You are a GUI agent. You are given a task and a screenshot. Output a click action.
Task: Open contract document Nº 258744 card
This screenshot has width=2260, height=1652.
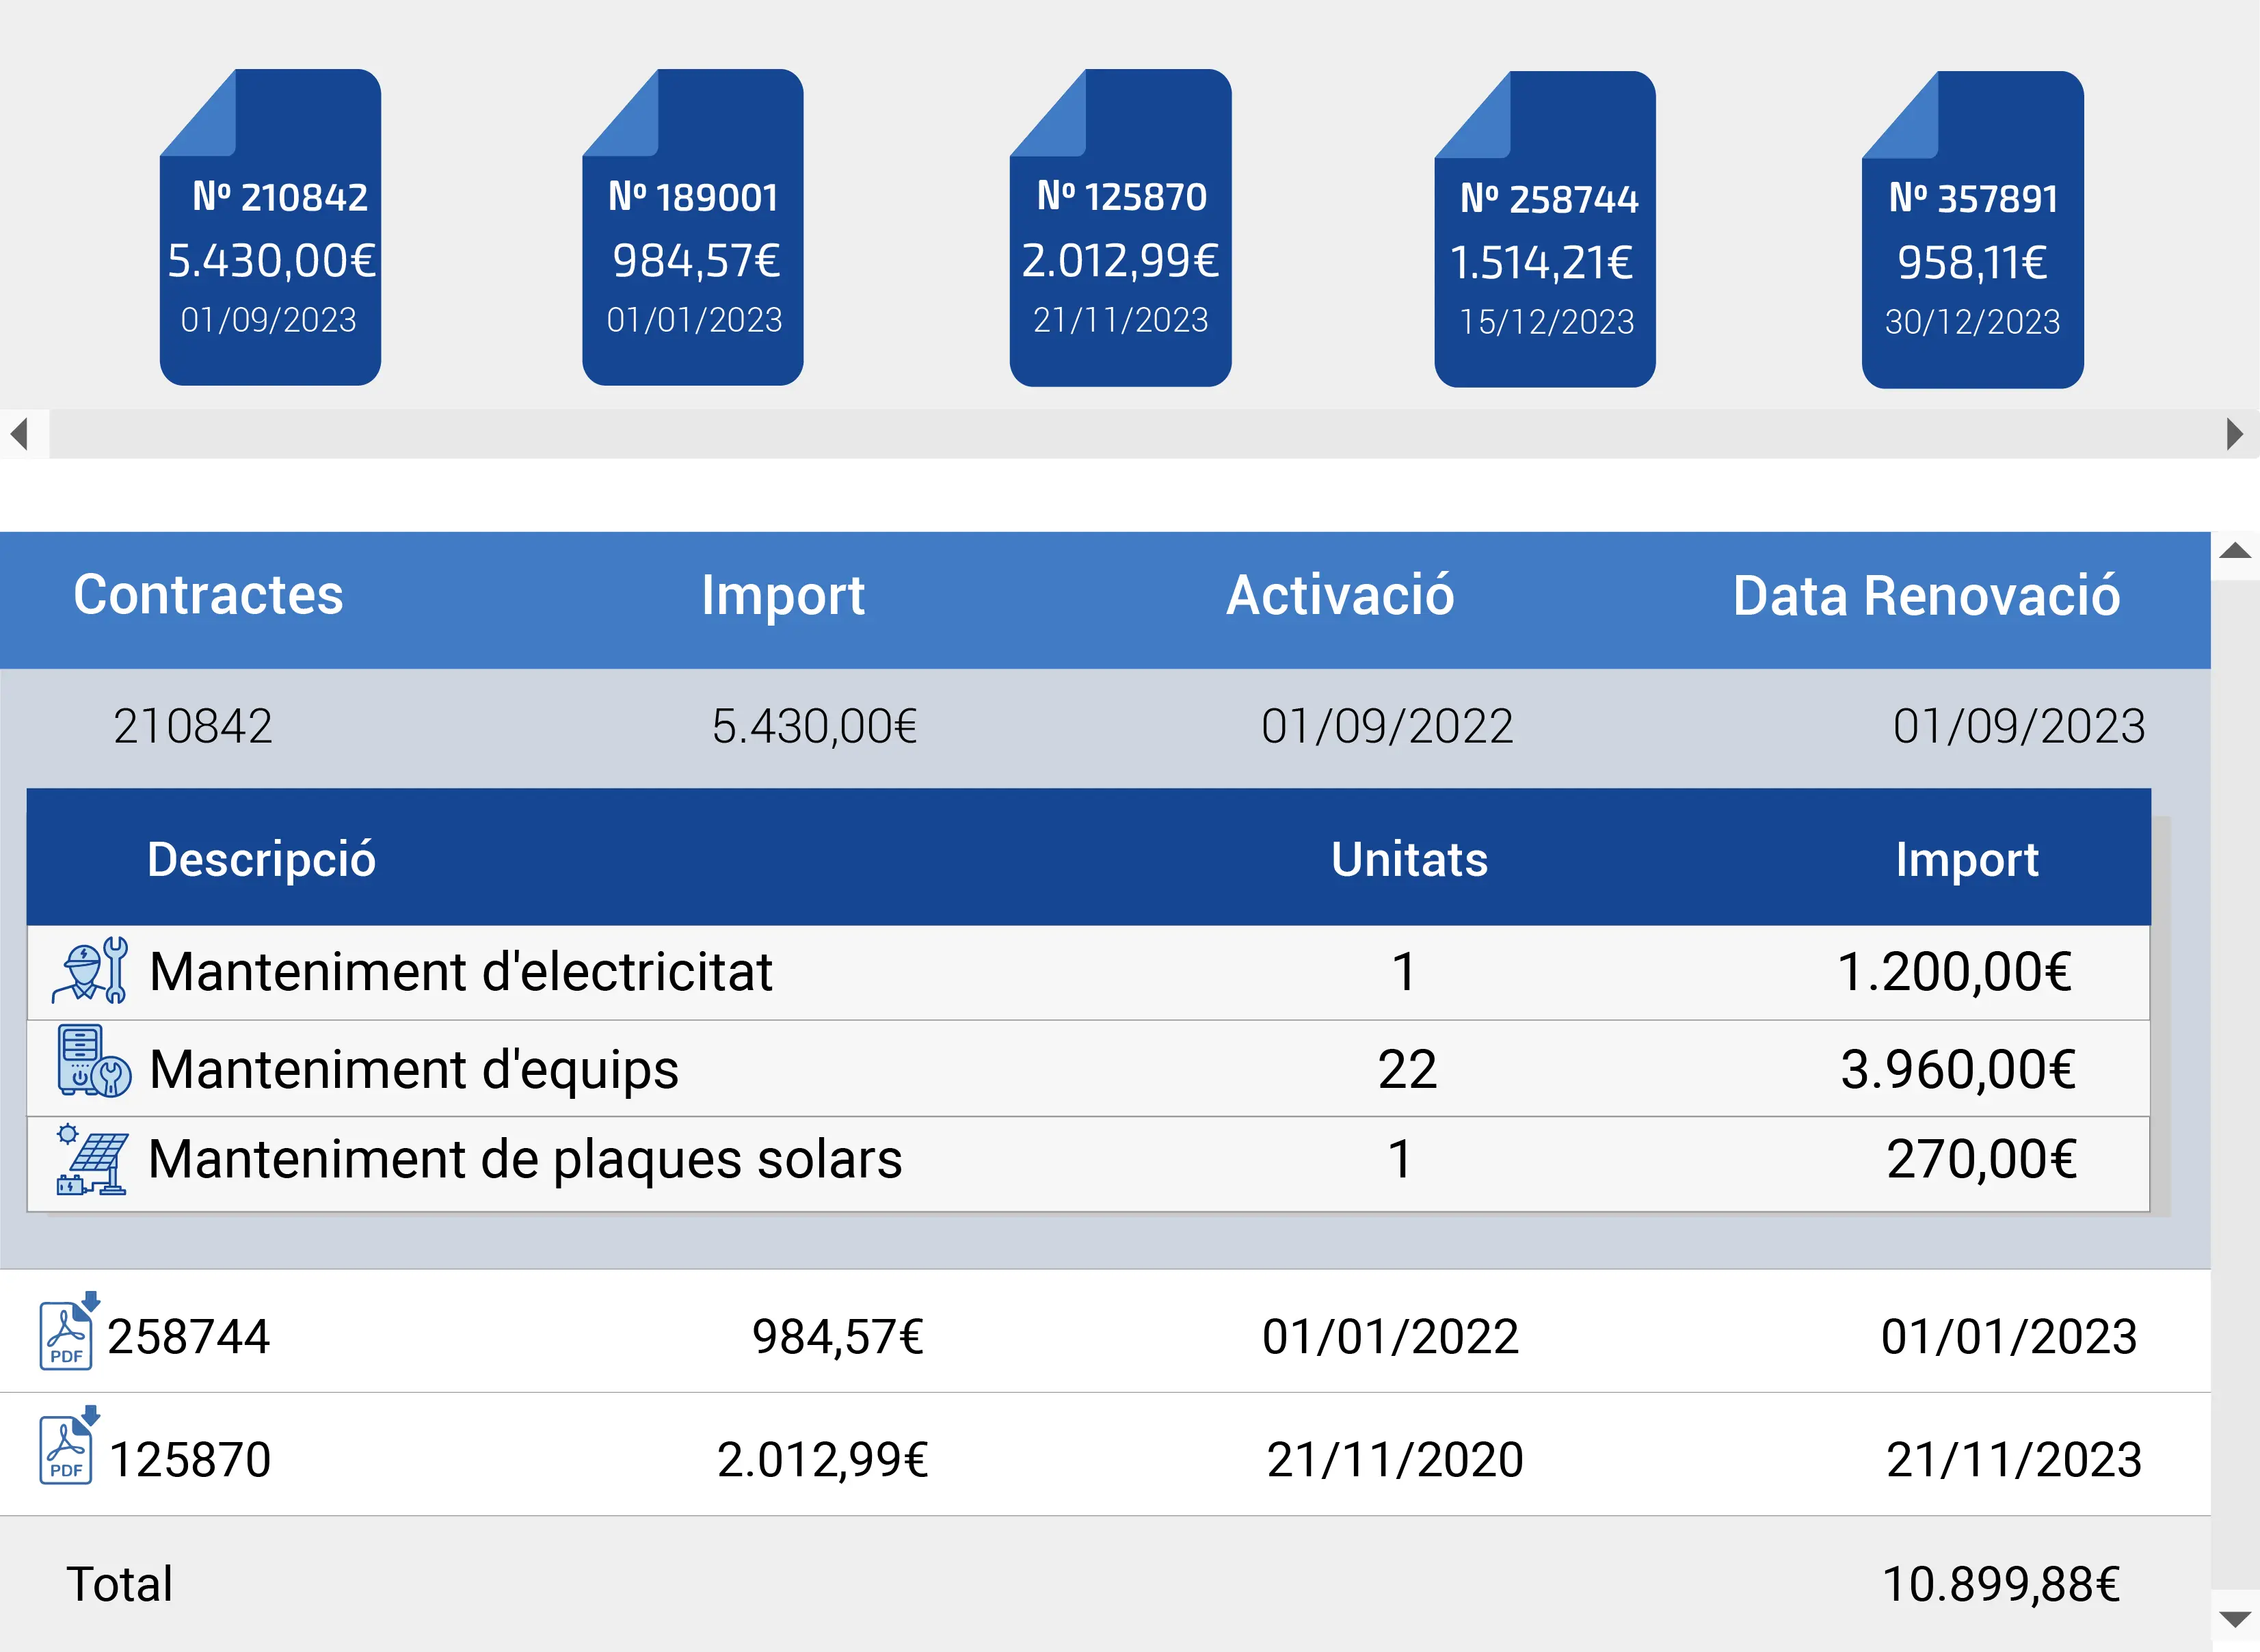click(1545, 229)
